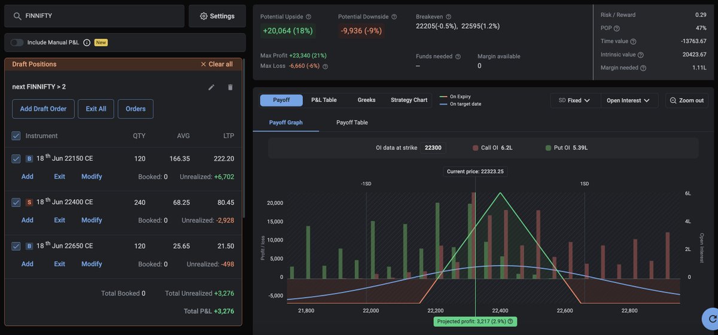The image size is (718, 335).
Task: Click the B buy badge for 22150 CE
Action: [x=29, y=159]
